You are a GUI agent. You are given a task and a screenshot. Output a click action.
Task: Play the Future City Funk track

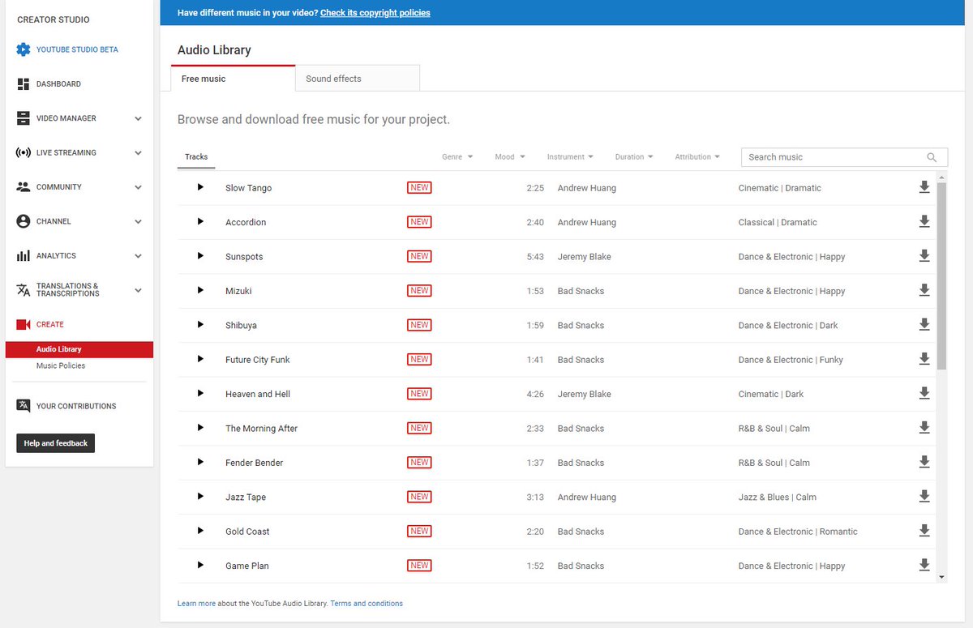[200, 359]
